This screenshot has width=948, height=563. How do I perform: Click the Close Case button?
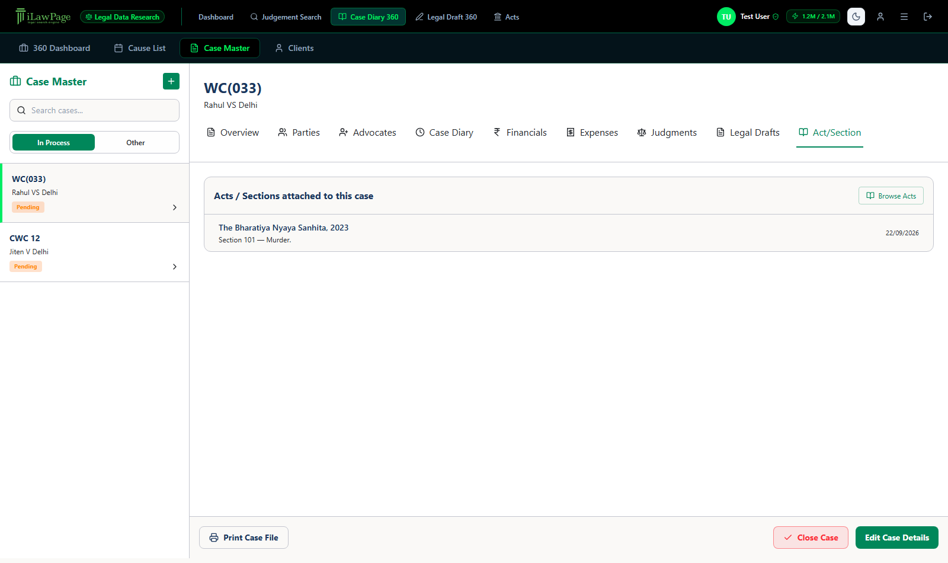(x=811, y=538)
